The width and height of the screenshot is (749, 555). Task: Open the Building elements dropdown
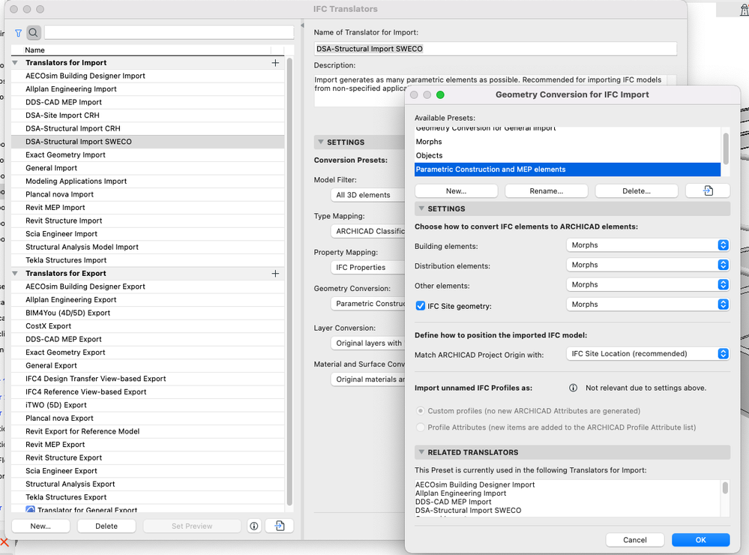[648, 244]
